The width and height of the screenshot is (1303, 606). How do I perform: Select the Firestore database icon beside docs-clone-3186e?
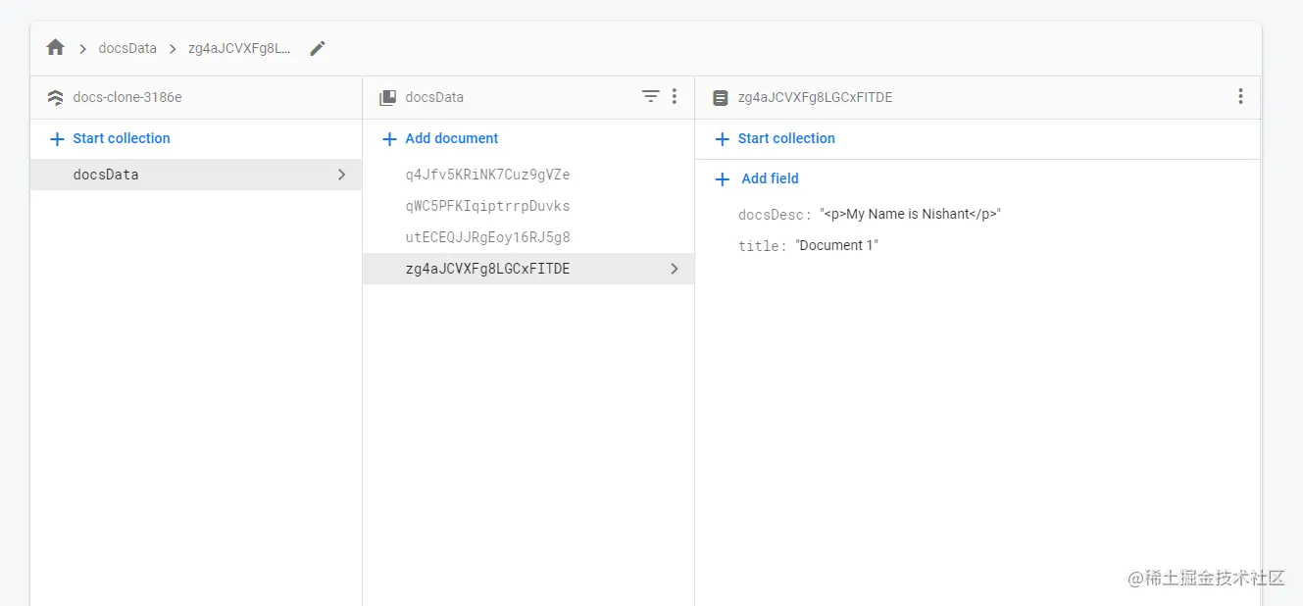pos(55,96)
